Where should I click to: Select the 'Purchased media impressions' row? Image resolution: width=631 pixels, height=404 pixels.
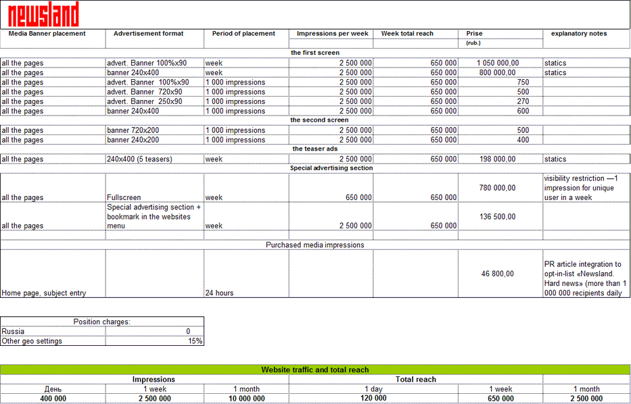314,245
